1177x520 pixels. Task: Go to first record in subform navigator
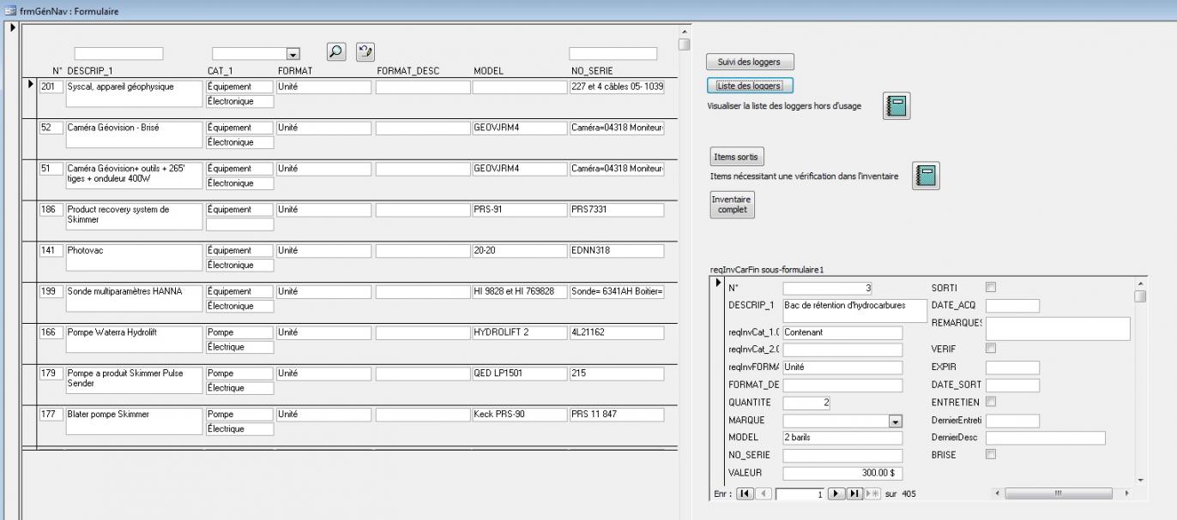point(745,494)
